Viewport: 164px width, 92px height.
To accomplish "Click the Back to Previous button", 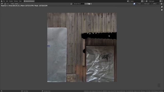I will click(x=29, y=1).
